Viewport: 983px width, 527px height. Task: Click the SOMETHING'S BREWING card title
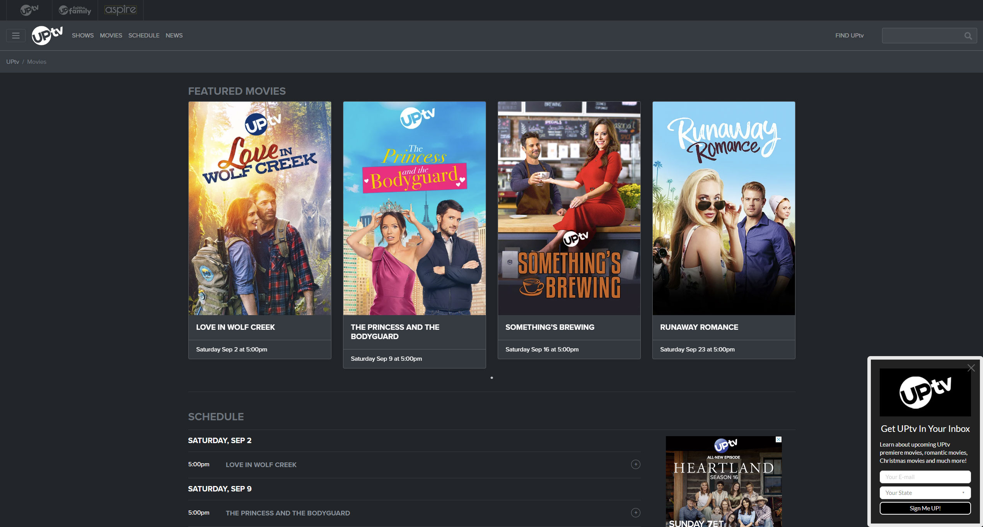[x=550, y=327]
